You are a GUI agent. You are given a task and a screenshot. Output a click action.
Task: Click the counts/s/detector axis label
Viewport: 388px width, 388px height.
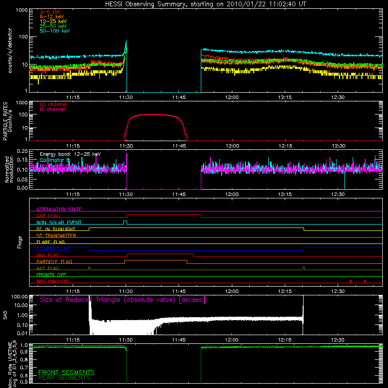tap(10, 50)
